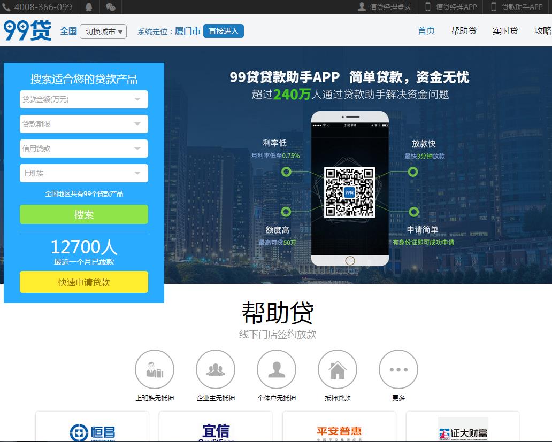Click the yellow 快速申请贷款 button
Screen dimensions: 552x442
[84, 282]
